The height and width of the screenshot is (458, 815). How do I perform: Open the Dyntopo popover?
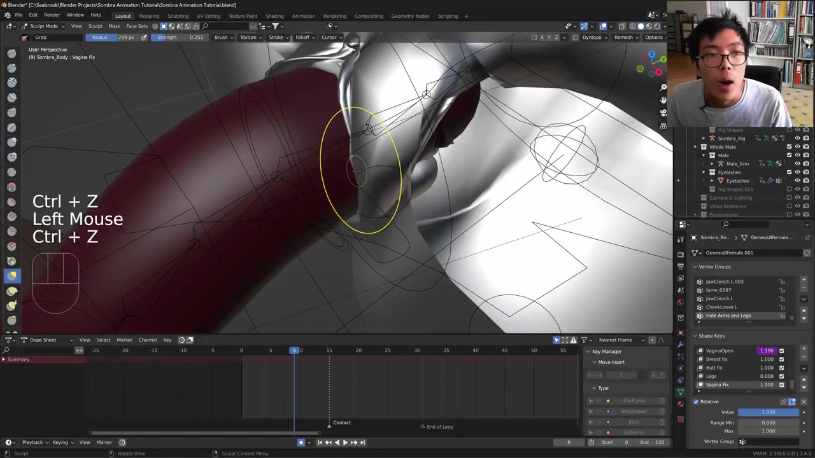592,38
